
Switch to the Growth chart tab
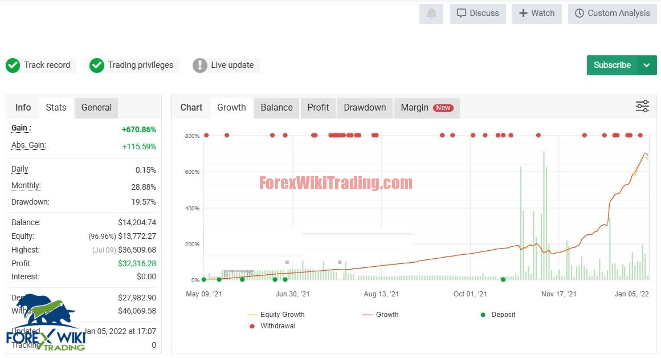(x=231, y=108)
